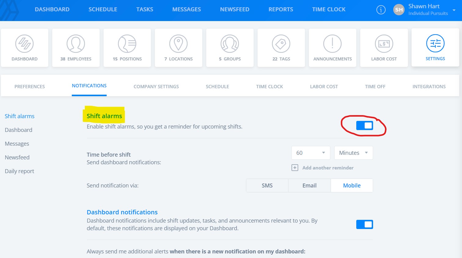Image resolution: width=462 pixels, height=258 pixels.
Task: Toggle the Shift alarms switch
Action: [365, 125]
